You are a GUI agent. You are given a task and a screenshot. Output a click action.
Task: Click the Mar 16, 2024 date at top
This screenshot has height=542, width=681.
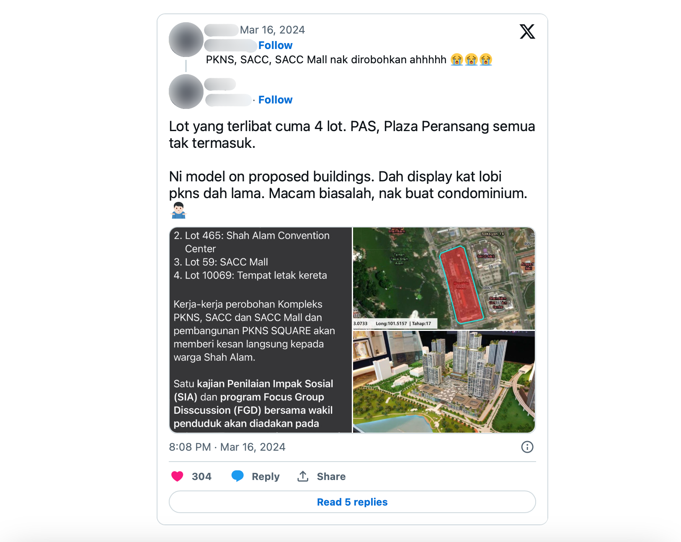272,30
